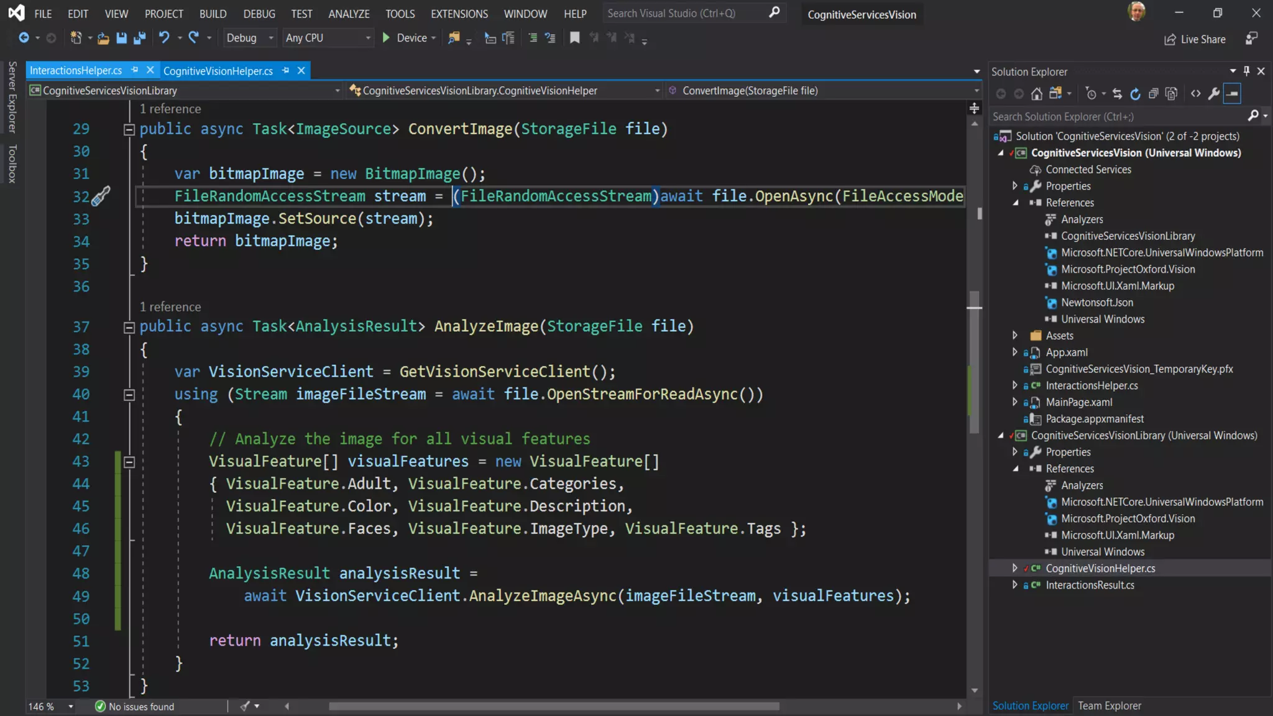Toggle the Preview Selected Items button

(x=1232, y=94)
